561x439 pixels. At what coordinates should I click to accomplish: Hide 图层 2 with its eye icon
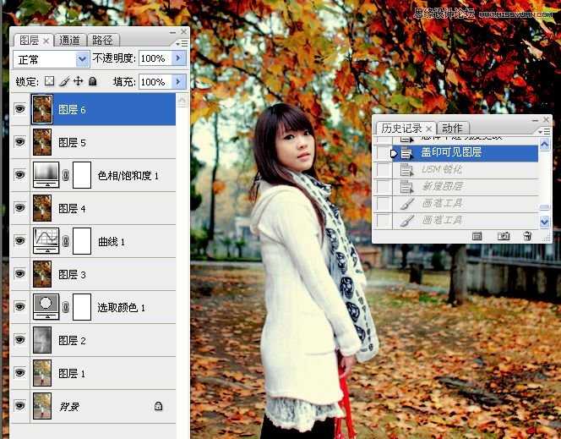[x=20, y=339]
